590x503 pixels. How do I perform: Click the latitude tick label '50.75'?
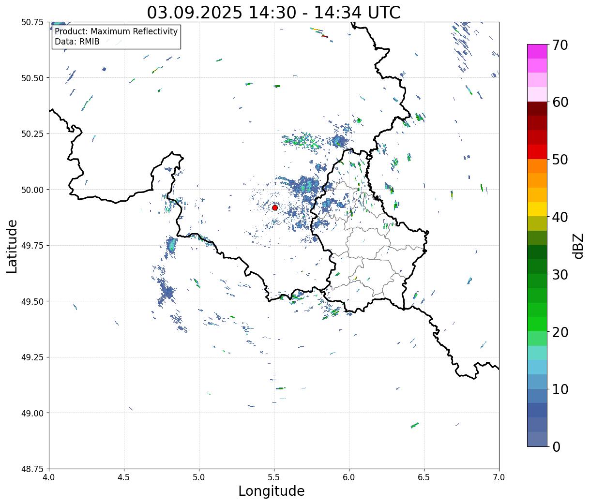[x=32, y=22]
